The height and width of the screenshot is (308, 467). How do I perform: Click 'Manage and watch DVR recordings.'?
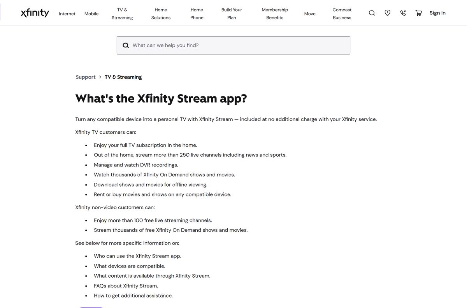click(136, 165)
